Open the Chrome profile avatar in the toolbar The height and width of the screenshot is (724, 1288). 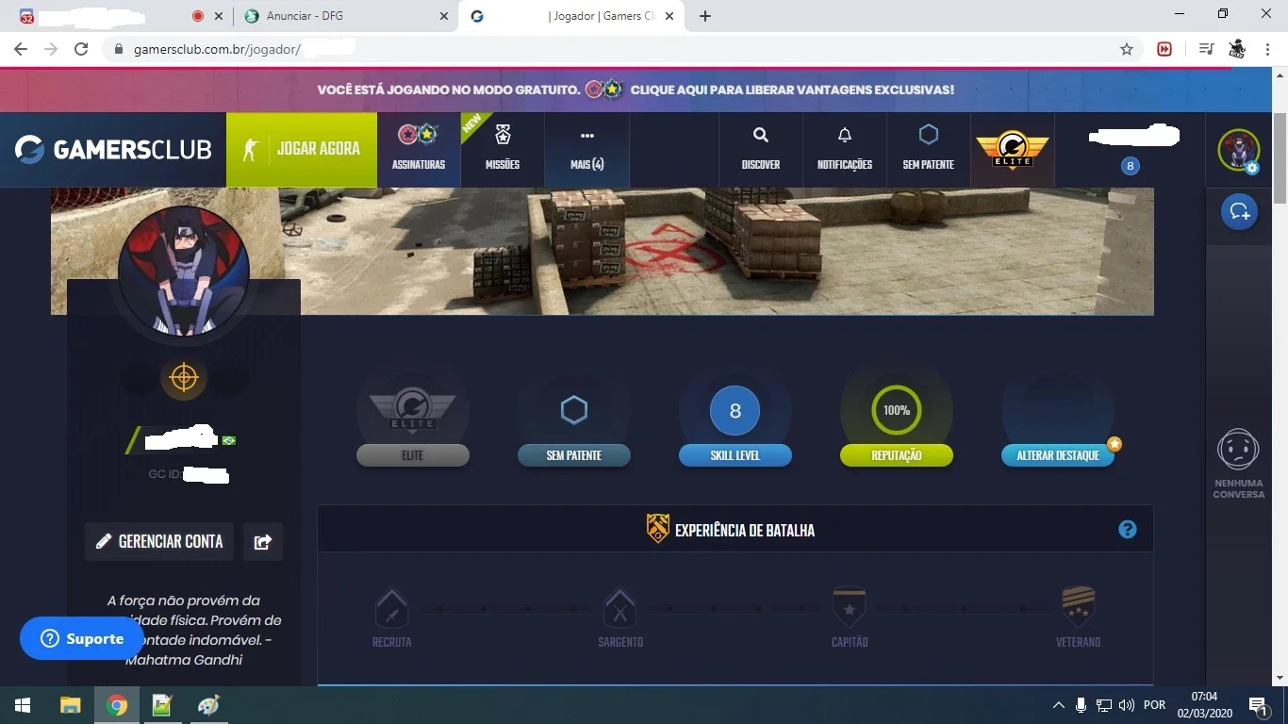(1237, 49)
